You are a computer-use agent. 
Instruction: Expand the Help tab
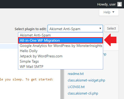[x=109, y=12]
